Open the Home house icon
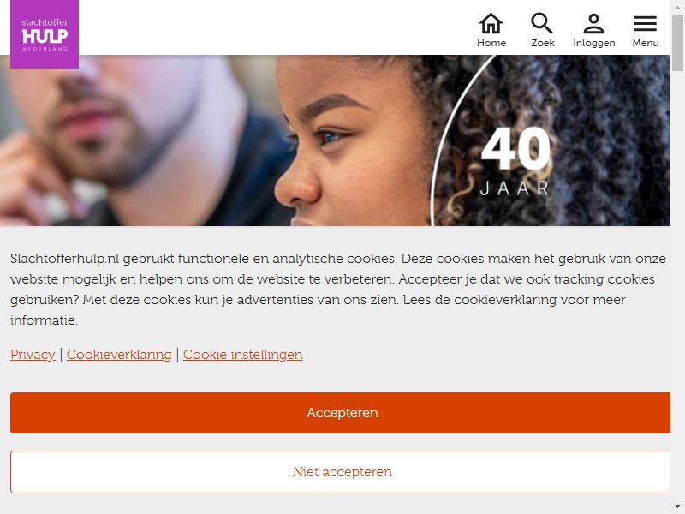This screenshot has width=685, height=514. point(491,23)
